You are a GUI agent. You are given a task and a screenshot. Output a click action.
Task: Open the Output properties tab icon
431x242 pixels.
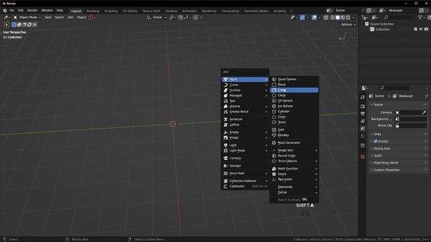tap(362, 114)
